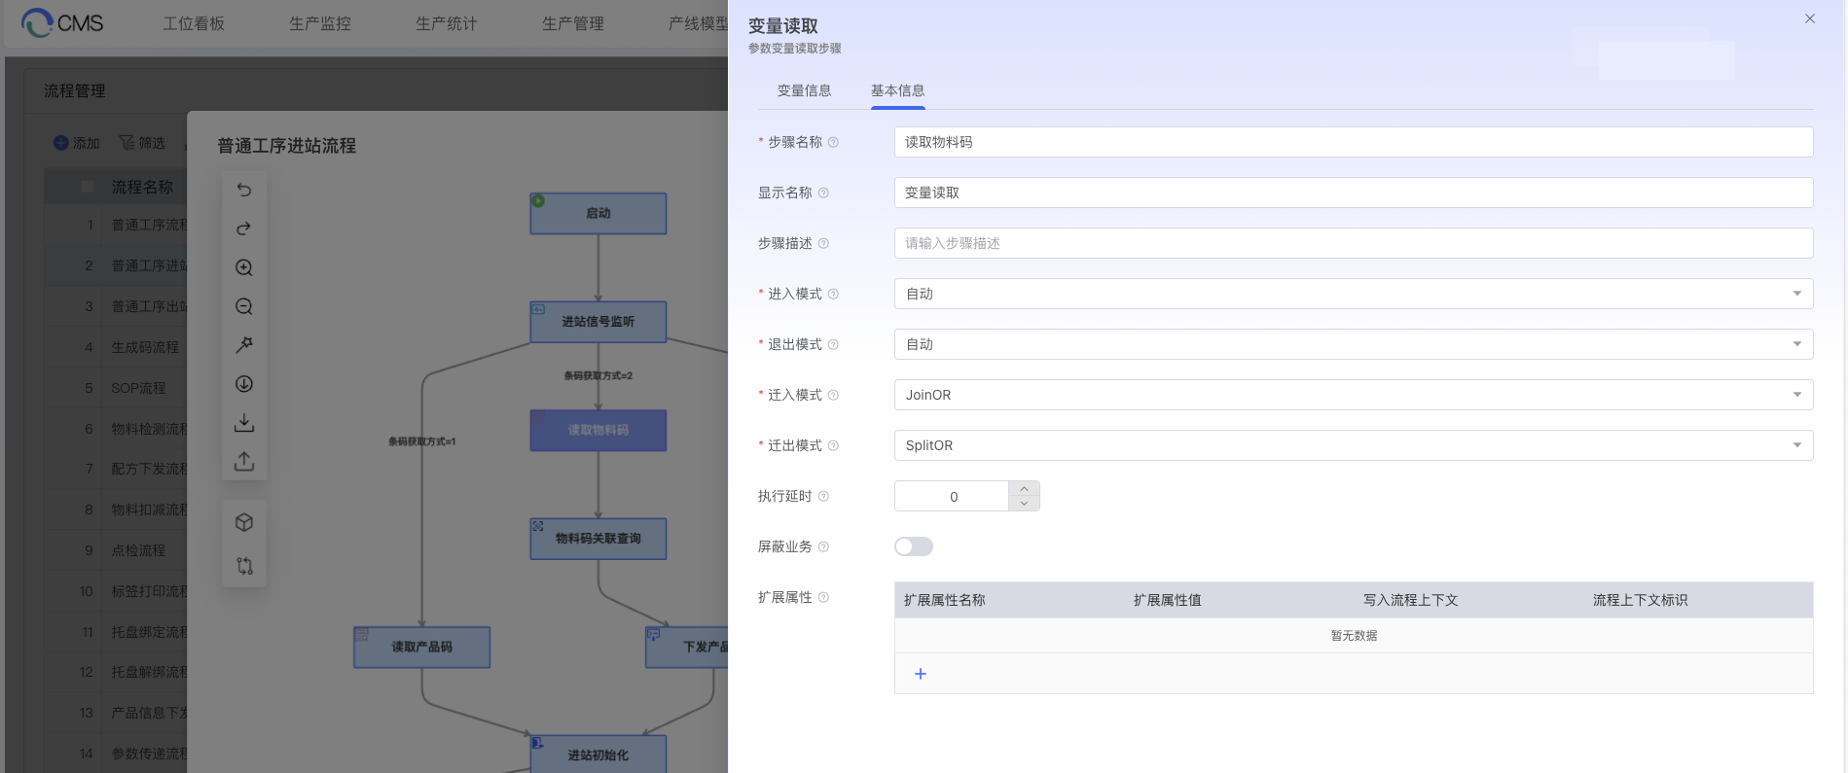Click the 筛选 filter button
This screenshot has height=773, width=1848.
click(143, 143)
